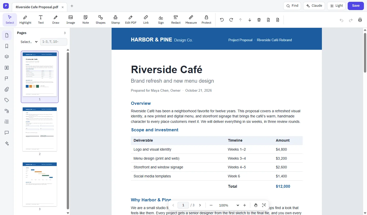The image size is (367, 215).
Task: Zoom out with the minus button
Action: tap(211, 205)
